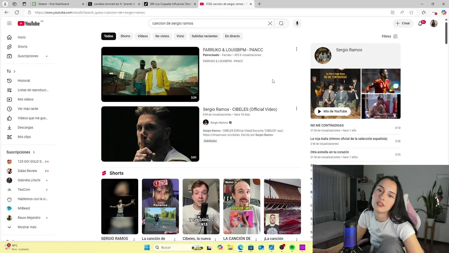Select the Vídeos filter chip
This screenshot has width=449, height=253.
(143, 36)
